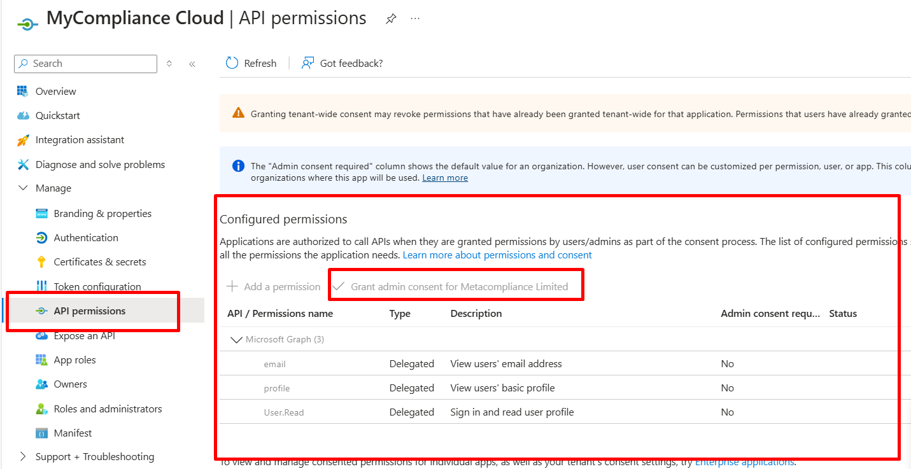Click the Certificates & secrets key icon
911x469 pixels.
click(41, 262)
